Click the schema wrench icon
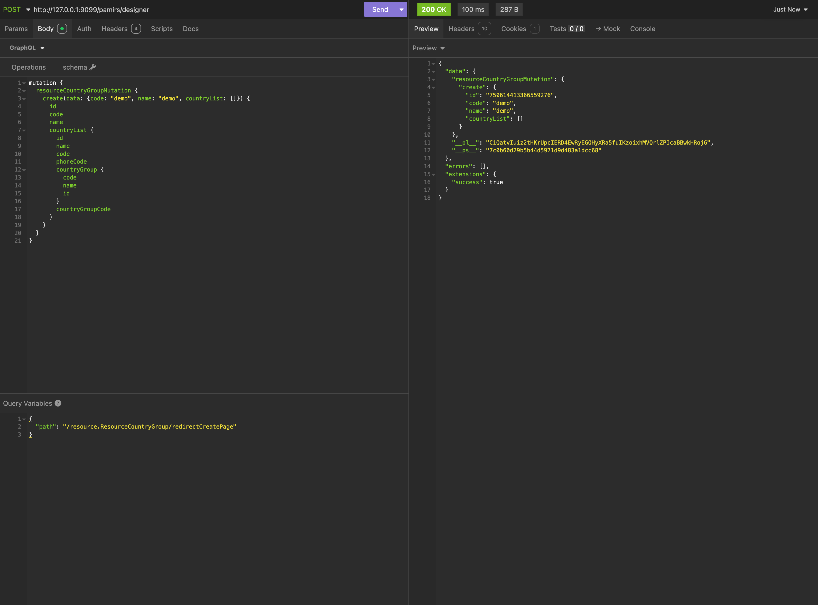This screenshot has height=605, width=818. [93, 67]
